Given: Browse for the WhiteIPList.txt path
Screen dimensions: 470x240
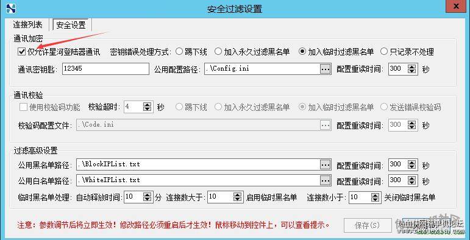Looking at the screenshot, I should (326, 180).
